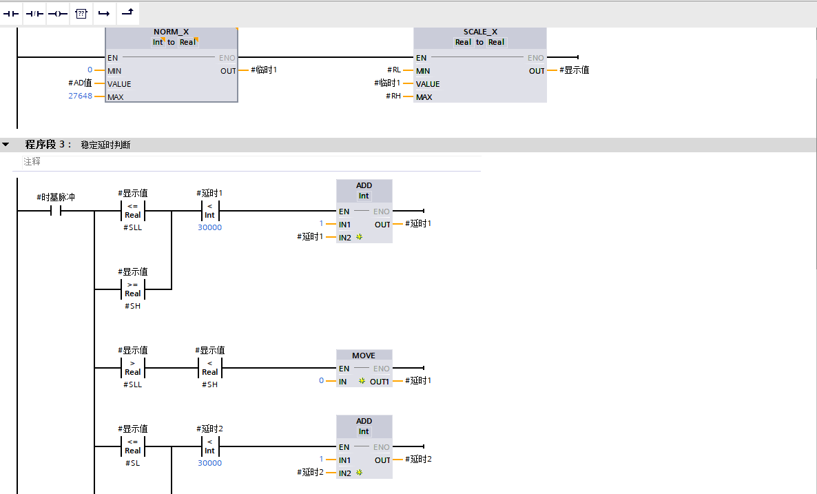This screenshot has height=494, width=817.
Task: Insert an output coil from toolbar
Action: (57, 14)
